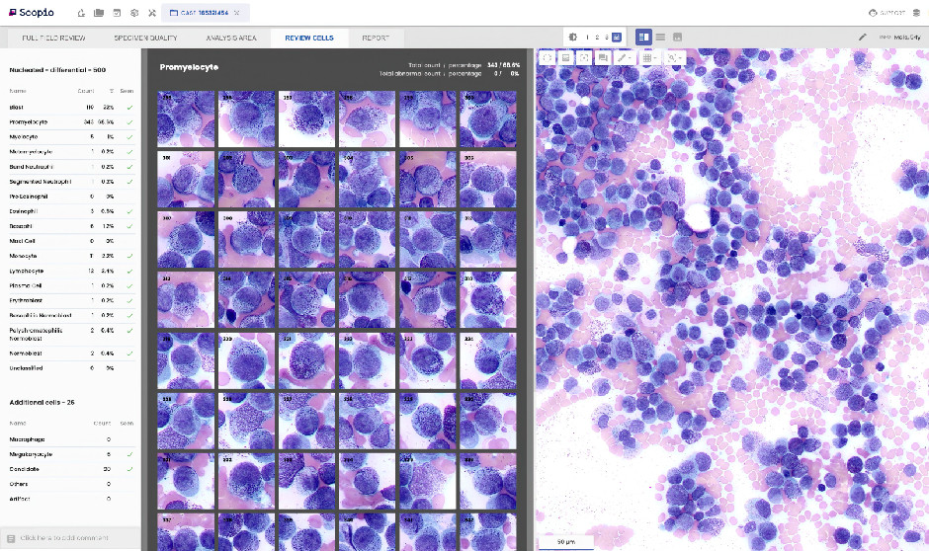Open the comments tool on slide viewer
The image size is (929, 551).
click(x=603, y=58)
